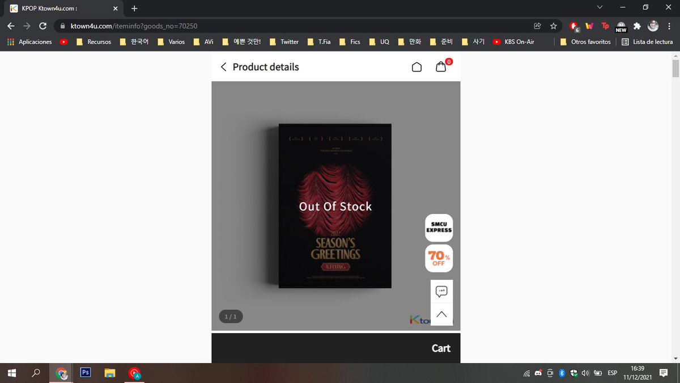
Task: Open Lista de lectura panel
Action: click(x=647, y=42)
